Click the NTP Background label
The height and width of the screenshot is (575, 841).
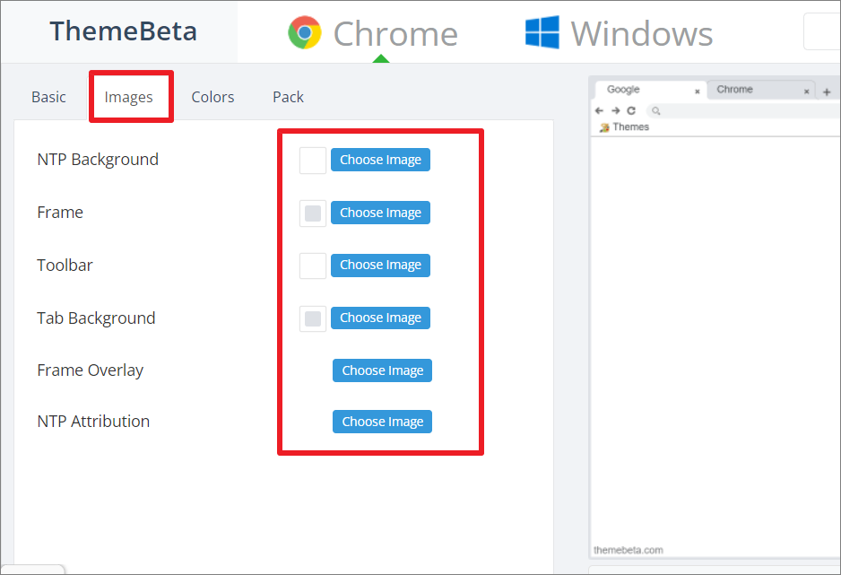pyautogui.click(x=98, y=160)
